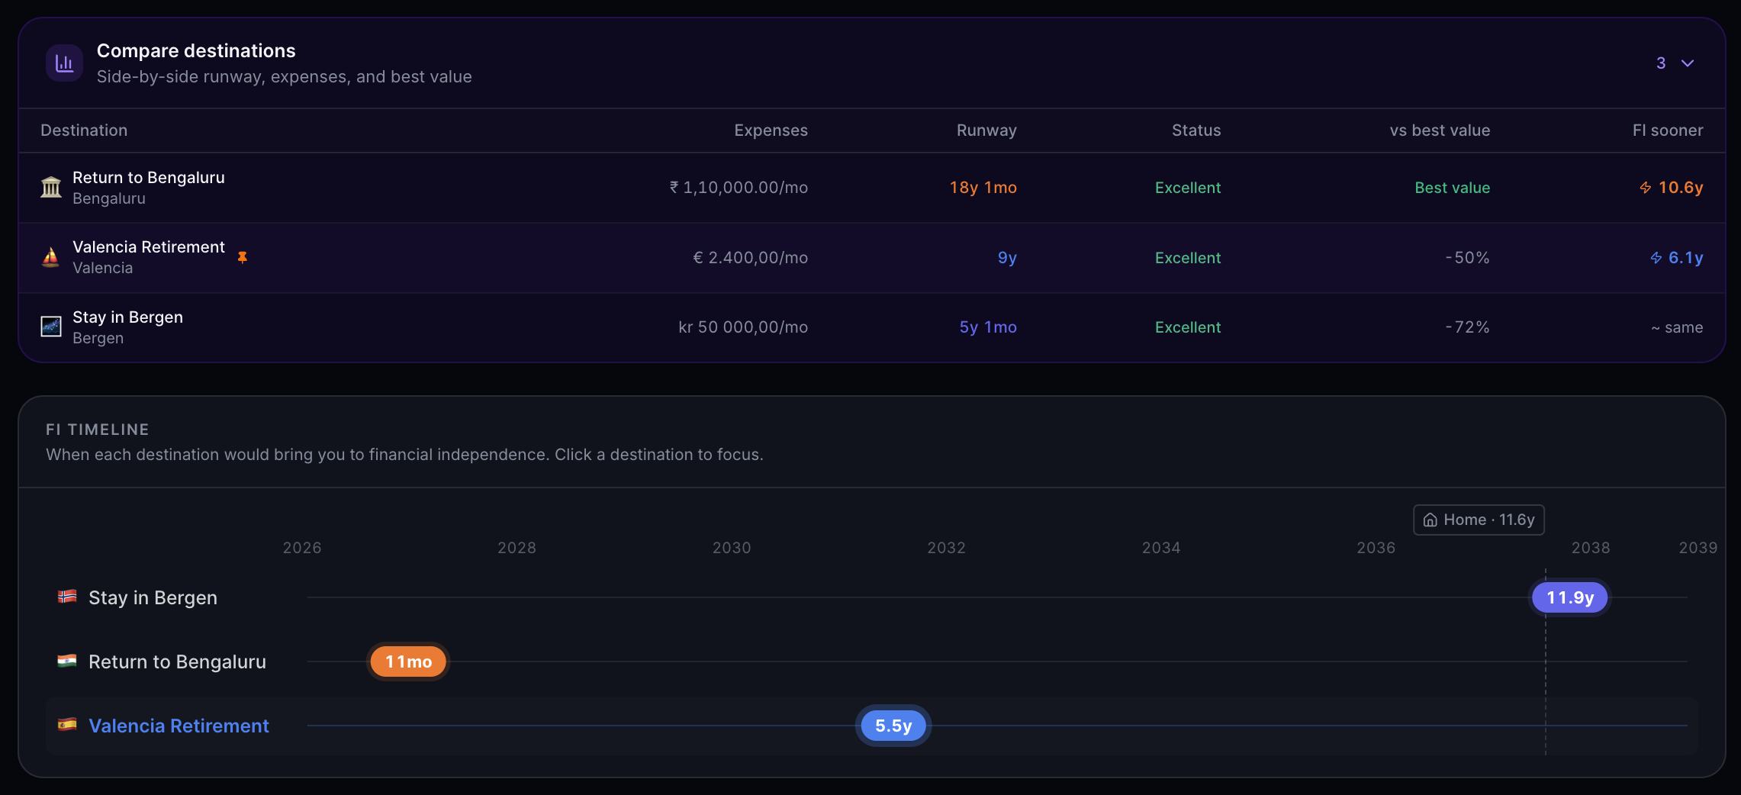Click the kr 50 000,00/mo expense value

pos(743,327)
